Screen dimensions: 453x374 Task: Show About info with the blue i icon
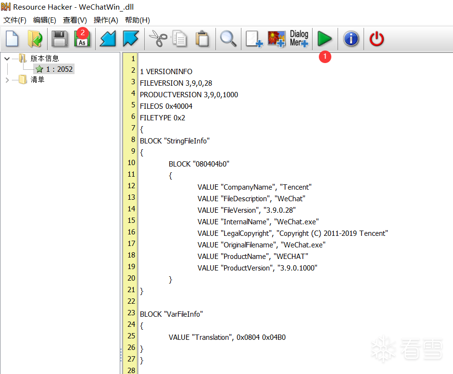tap(351, 39)
